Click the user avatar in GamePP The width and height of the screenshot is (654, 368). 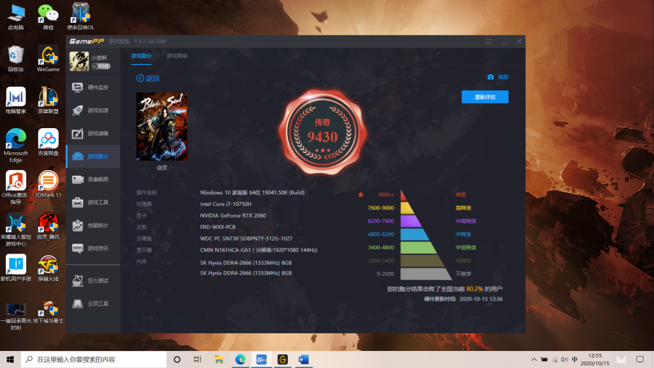(79, 61)
